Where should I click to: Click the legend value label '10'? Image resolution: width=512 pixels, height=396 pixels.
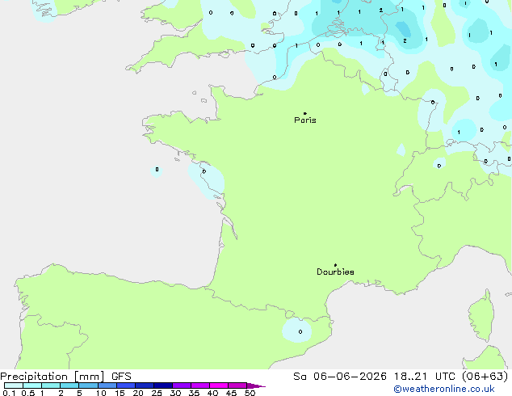click(x=101, y=393)
